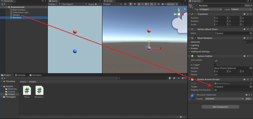
Task: Switch to the Console tab
Action: [20, 75]
